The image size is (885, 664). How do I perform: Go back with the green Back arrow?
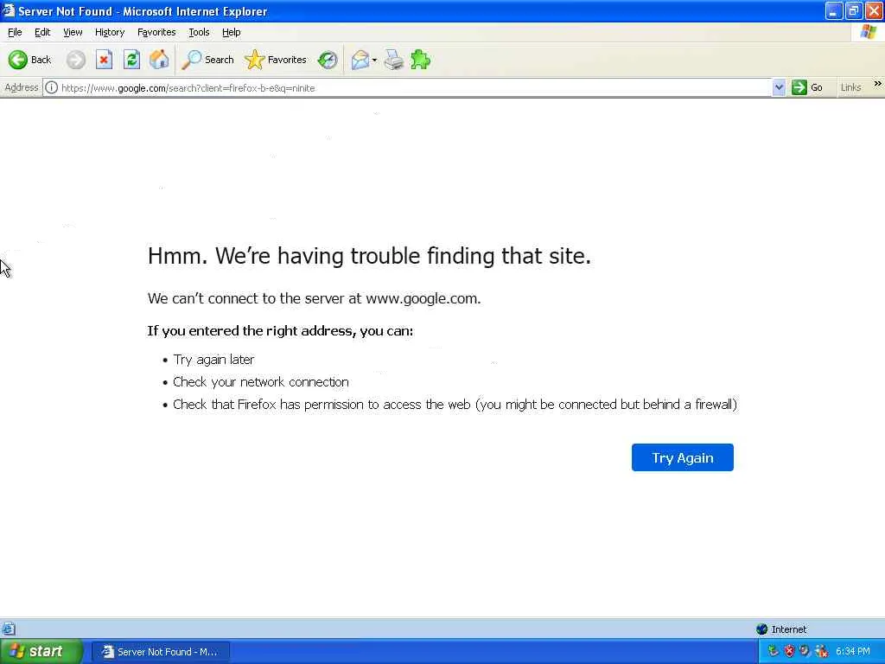(x=29, y=60)
